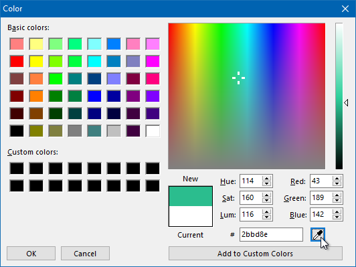This screenshot has height=267, width=356.
Task: Close the Color dialog
Action: (345, 9)
